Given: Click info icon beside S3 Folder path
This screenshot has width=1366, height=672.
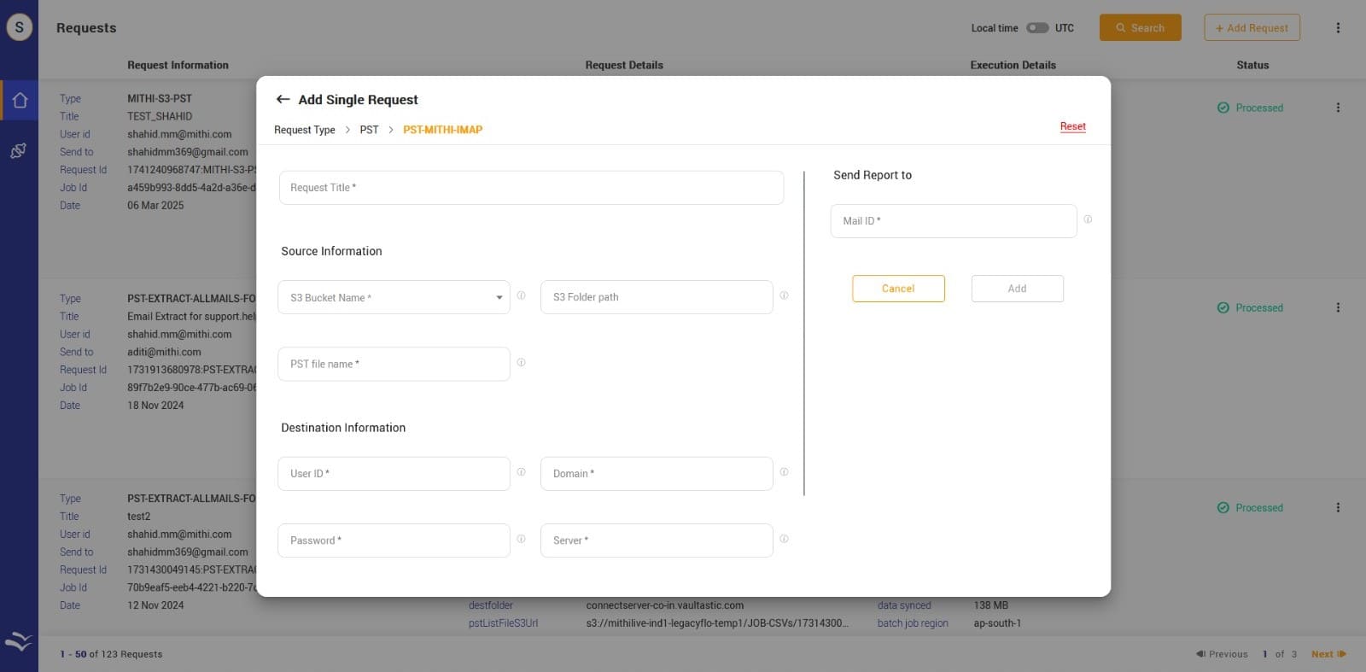Looking at the screenshot, I should point(784,296).
